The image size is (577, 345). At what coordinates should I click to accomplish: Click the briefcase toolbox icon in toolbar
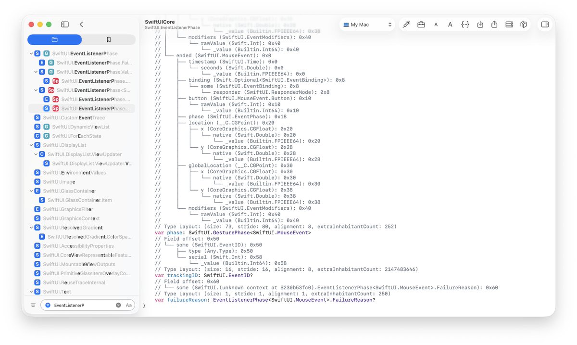[x=421, y=25]
